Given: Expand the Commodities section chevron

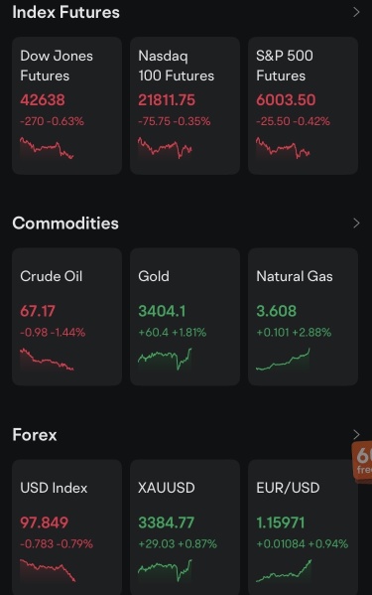Looking at the screenshot, I should pos(356,223).
